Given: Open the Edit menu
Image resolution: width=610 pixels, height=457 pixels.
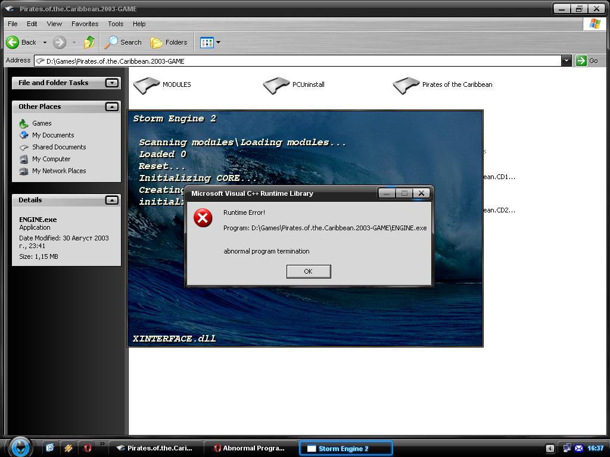Looking at the screenshot, I should pos(32,24).
